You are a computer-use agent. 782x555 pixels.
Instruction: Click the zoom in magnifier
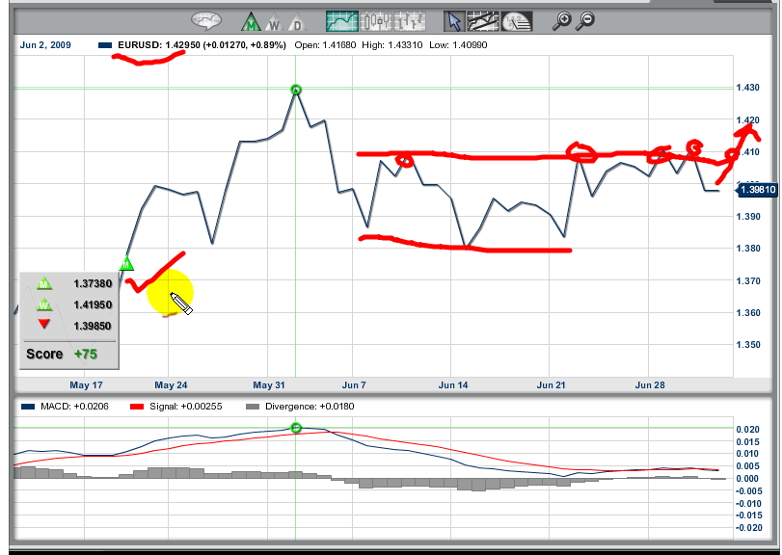point(561,21)
